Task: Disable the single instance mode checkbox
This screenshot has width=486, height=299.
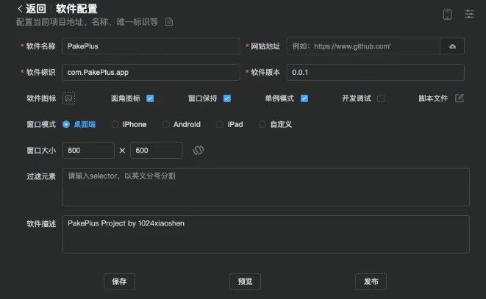Action: pyautogui.click(x=304, y=98)
